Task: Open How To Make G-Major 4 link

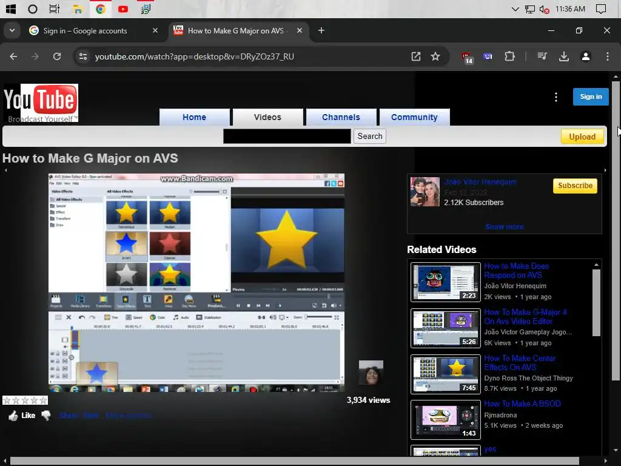Action: click(525, 317)
